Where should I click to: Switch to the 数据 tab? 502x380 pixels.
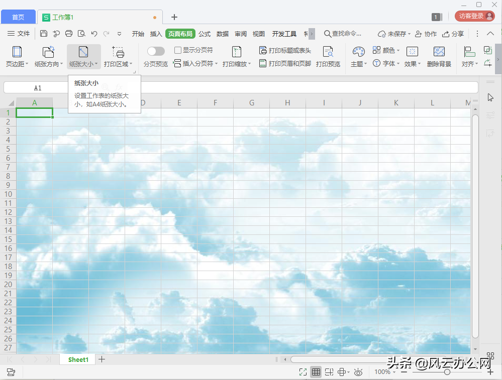223,34
